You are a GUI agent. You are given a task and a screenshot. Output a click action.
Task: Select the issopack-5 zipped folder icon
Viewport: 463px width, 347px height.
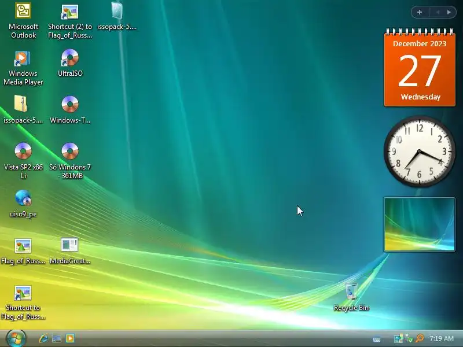(23, 109)
